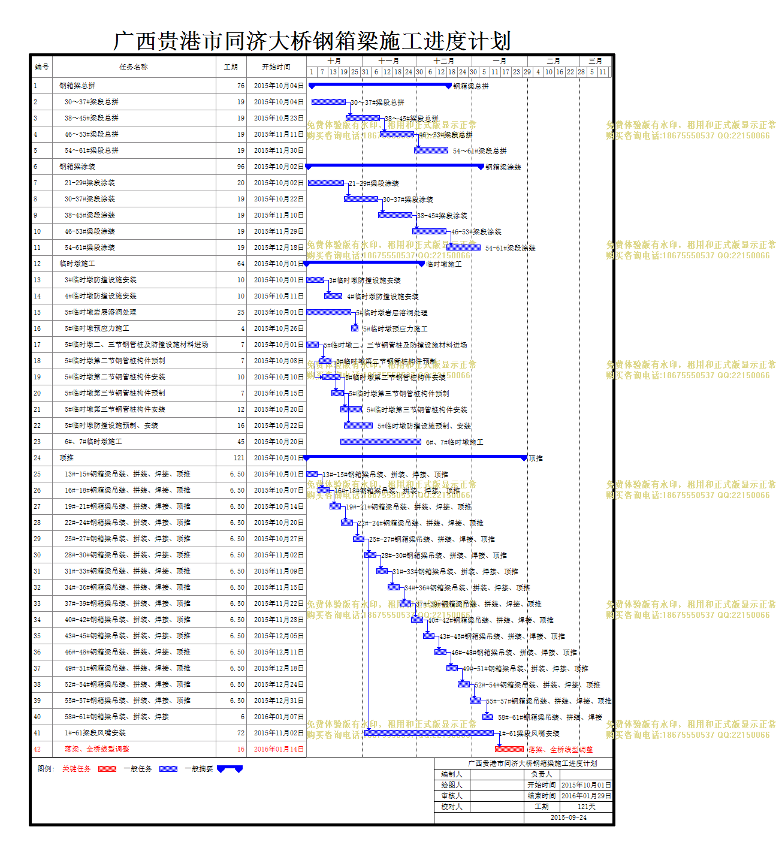Click the 校对人 cell in the info block

click(452, 807)
